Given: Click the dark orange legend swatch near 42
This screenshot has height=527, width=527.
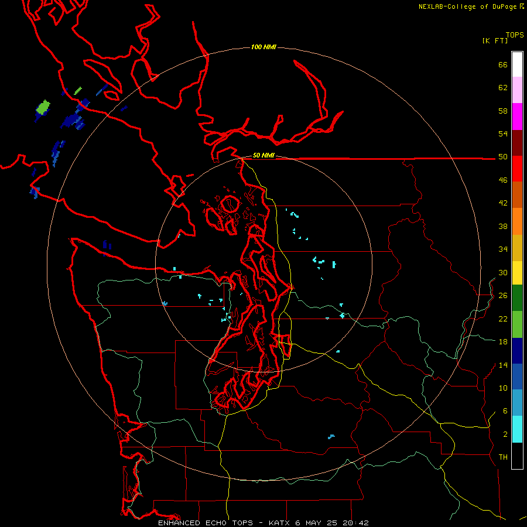Looking at the screenshot, I should 517,195.
